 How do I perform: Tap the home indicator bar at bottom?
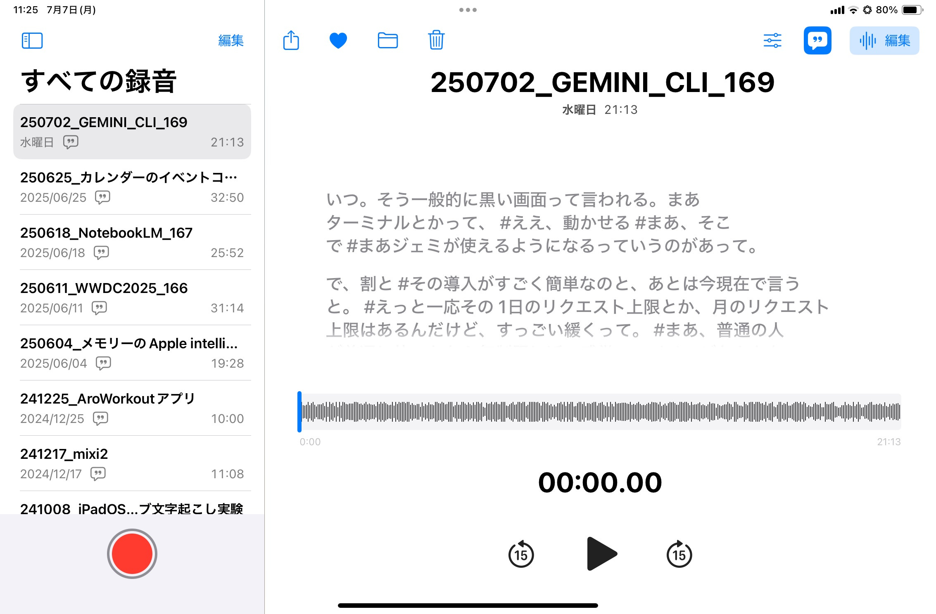pyautogui.click(x=468, y=605)
